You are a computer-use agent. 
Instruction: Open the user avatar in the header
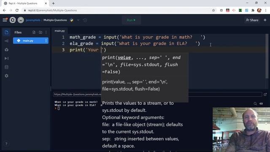point(21,20)
